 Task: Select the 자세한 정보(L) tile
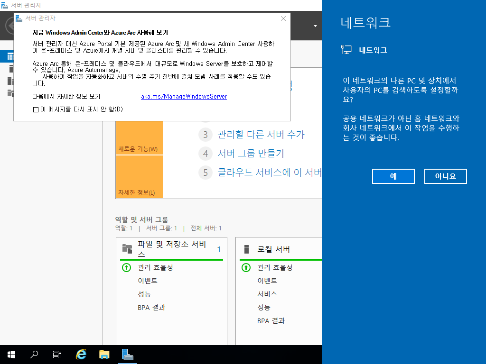pos(140,177)
